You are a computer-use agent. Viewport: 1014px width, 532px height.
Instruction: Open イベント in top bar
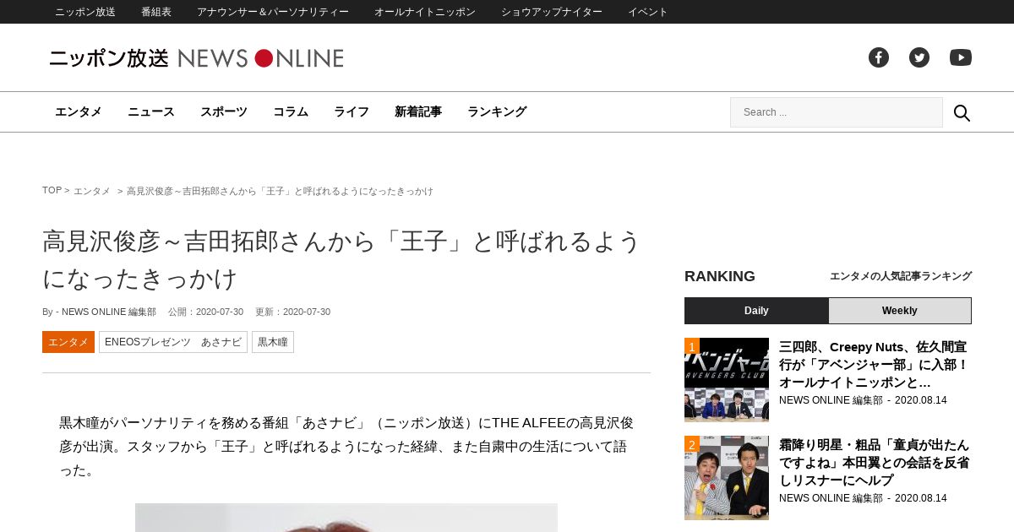click(x=648, y=12)
